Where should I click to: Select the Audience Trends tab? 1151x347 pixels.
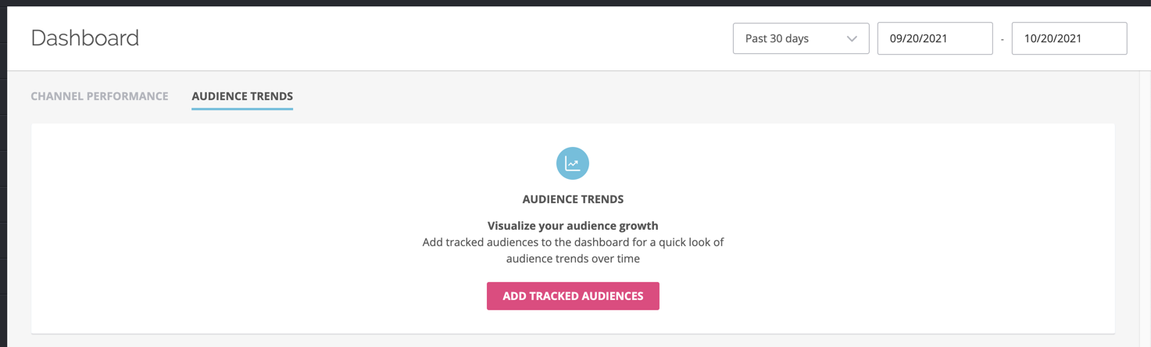click(242, 96)
